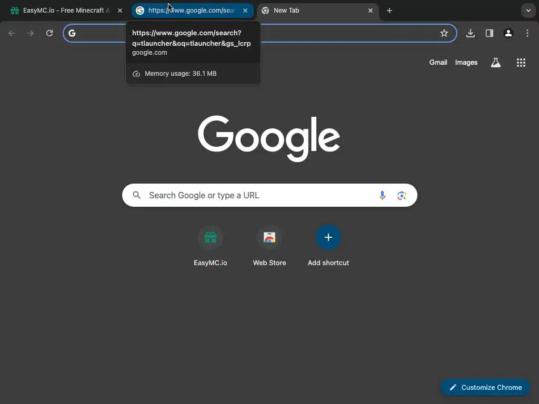Close the New Tab tab
Screen dimensions: 539x404
[371, 11]
